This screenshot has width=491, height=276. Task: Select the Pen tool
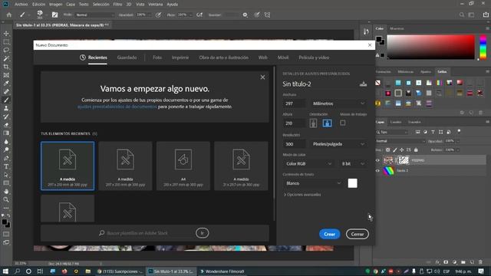[x=6, y=158]
